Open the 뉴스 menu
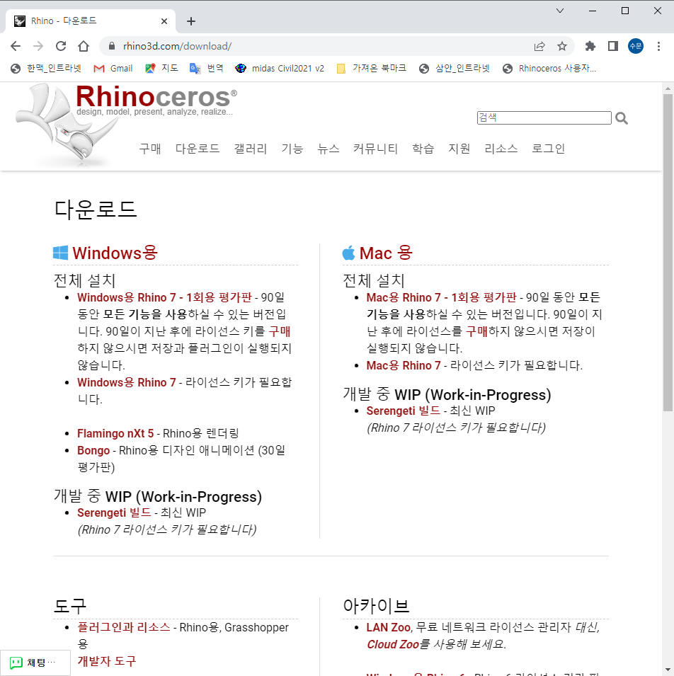674x676 pixels. click(329, 149)
